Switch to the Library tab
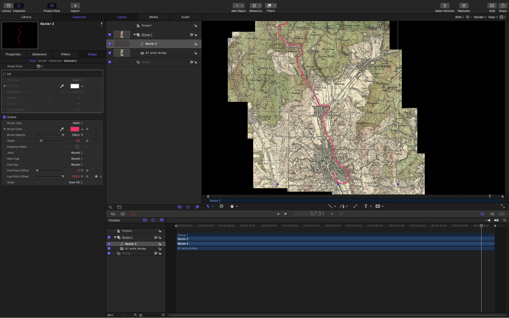The height and width of the screenshot is (318, 509). pos(26,17)
